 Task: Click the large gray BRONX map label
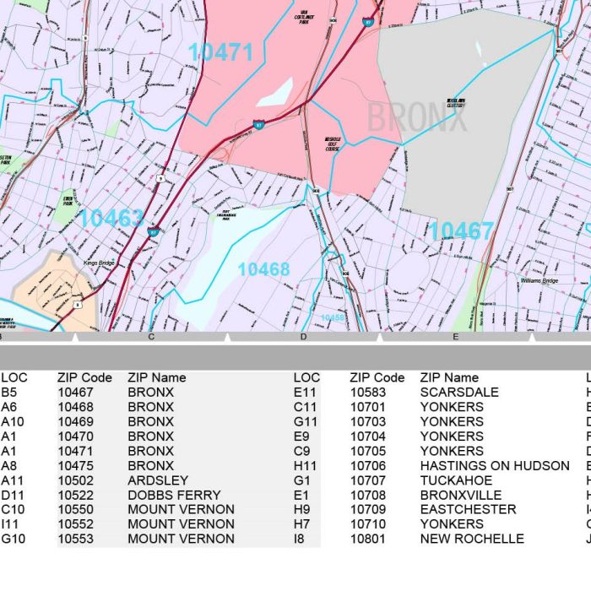pyautogui.click(x=416, y=118)
